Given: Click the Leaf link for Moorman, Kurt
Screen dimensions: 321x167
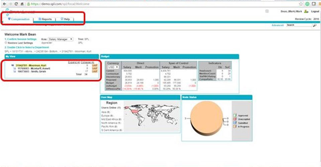Looking at the screenshot, I should (95, 65).
